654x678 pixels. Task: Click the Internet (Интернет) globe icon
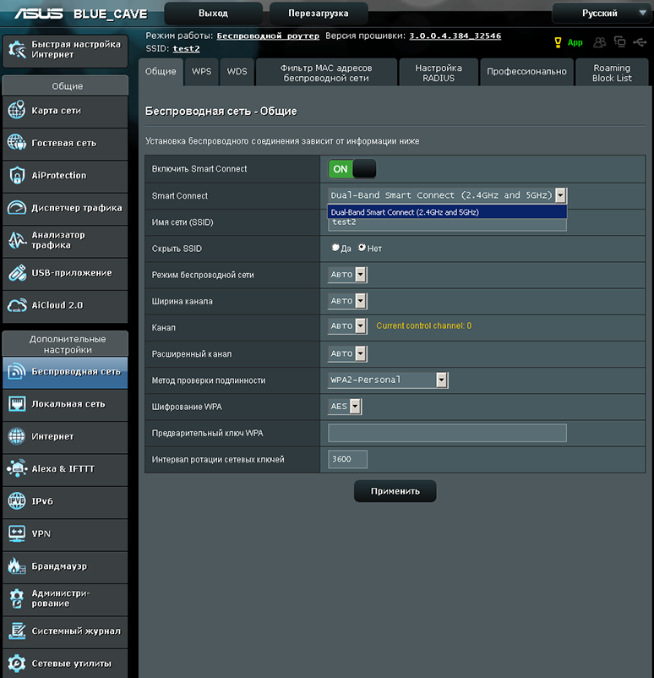point(17,436)
